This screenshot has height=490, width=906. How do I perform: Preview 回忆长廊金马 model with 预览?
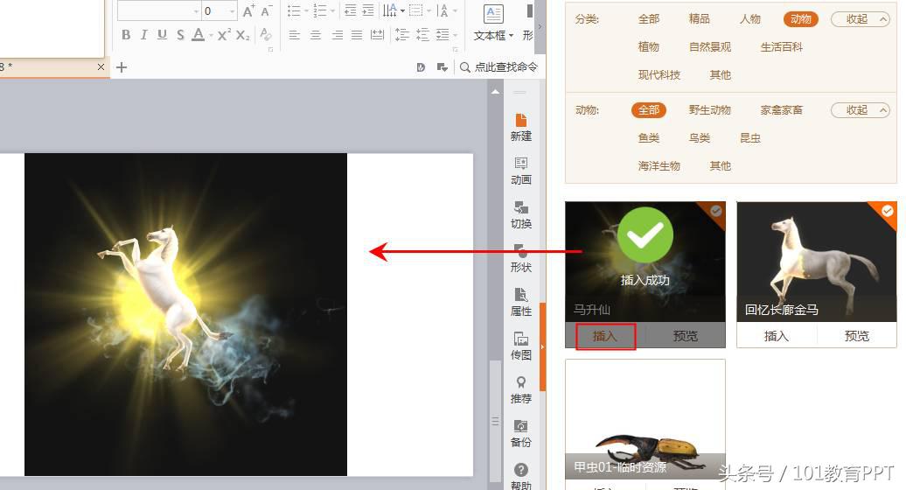pos(856,336)
